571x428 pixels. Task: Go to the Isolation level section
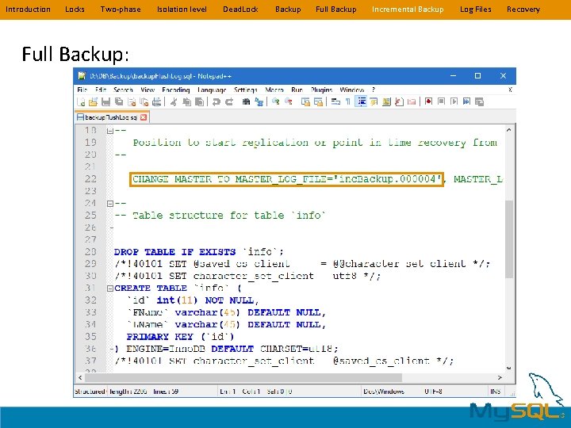[x=182, y=9]
